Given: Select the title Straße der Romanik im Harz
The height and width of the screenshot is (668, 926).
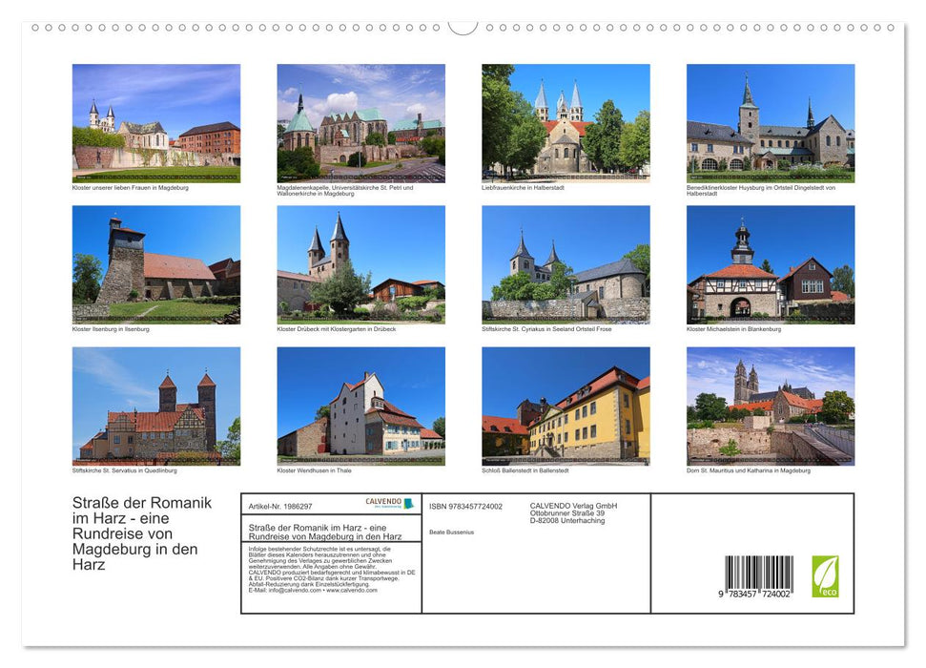Looking at the screenshot, I should [x=138, y=530].
